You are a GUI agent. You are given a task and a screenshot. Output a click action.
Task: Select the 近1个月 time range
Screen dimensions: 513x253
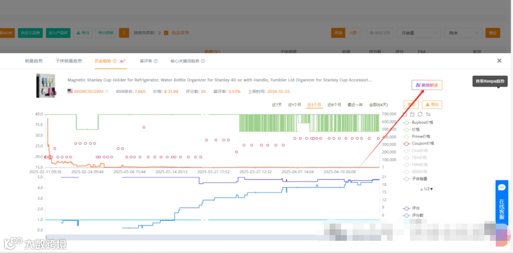(295, 105)
